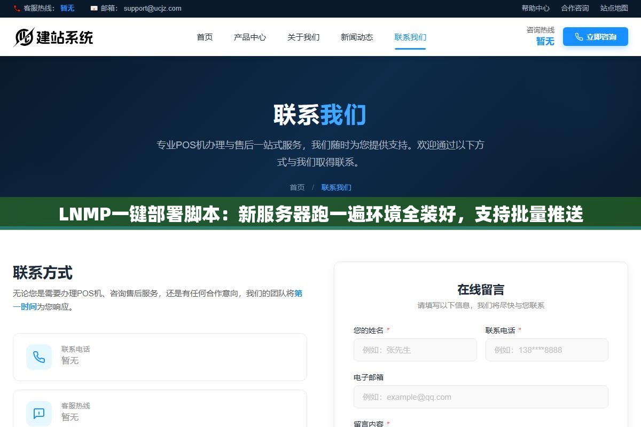641x427 pixels.
Task: Click the 联系电话 input field
Action: (x=547, y=350)
